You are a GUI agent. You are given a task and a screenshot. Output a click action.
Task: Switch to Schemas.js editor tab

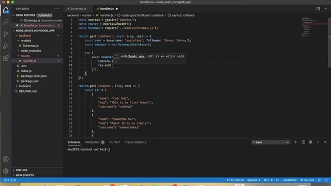coord(78,9)
